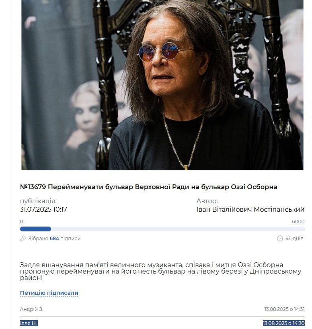Screen dimensions: 312x329
Task: Click the petition photo of the man in glasses
Action: 162,85
